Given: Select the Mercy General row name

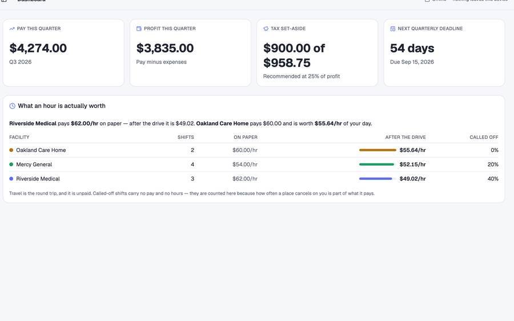Looking at the screenshot, I should 34,164.
